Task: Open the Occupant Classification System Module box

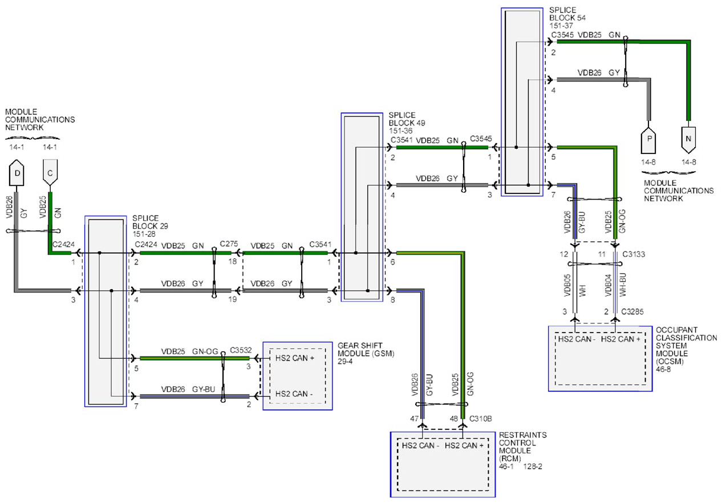Action: (x=600, y=359)
